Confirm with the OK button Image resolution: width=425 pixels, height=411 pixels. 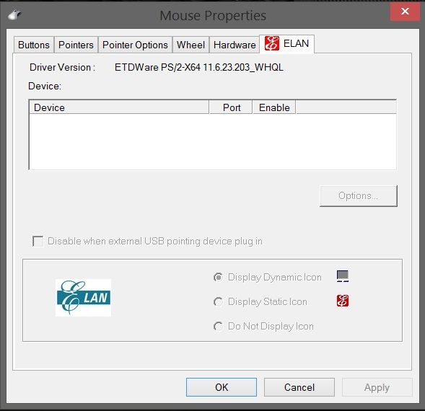click(222, 387)
